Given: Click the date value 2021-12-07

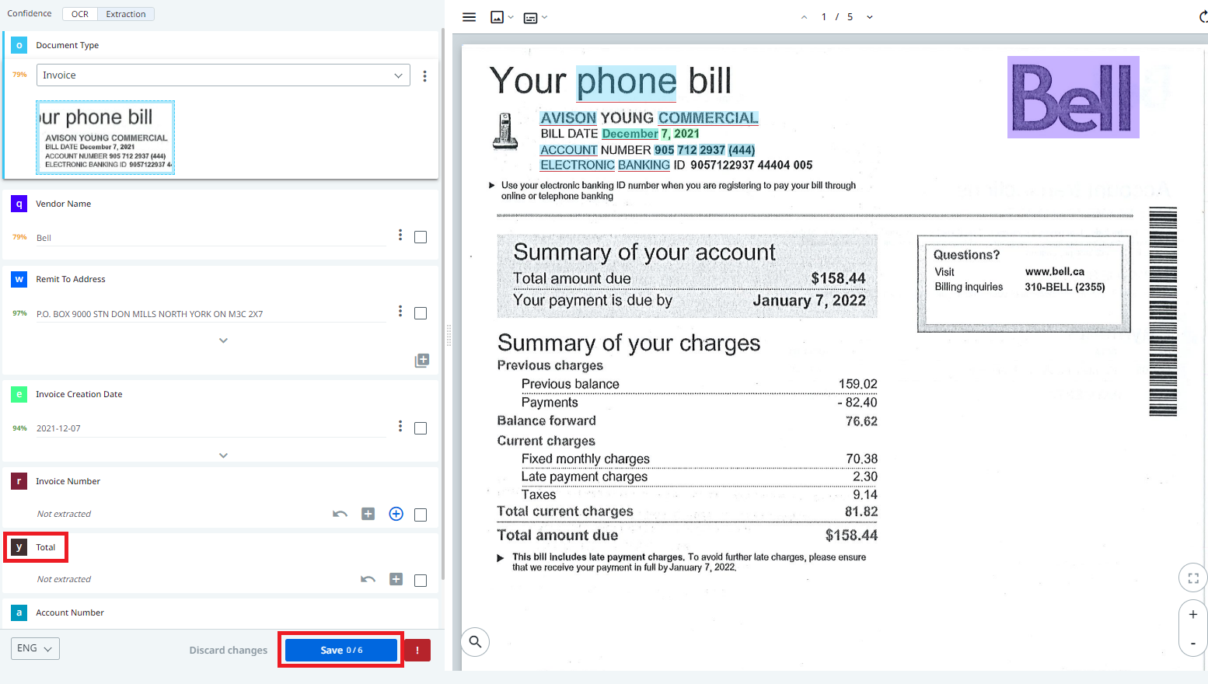Looking at the screenshot, I should 211,428.
